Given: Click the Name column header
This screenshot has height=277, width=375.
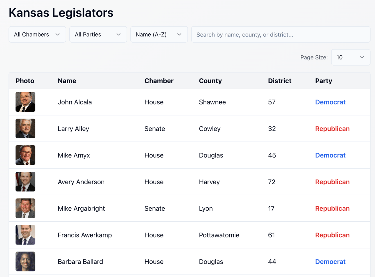Looking at the screenshot, I should (x=67, y=81).
